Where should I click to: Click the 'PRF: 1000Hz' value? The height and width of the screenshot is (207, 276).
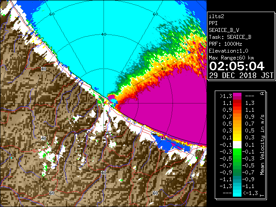pos(226,44)
